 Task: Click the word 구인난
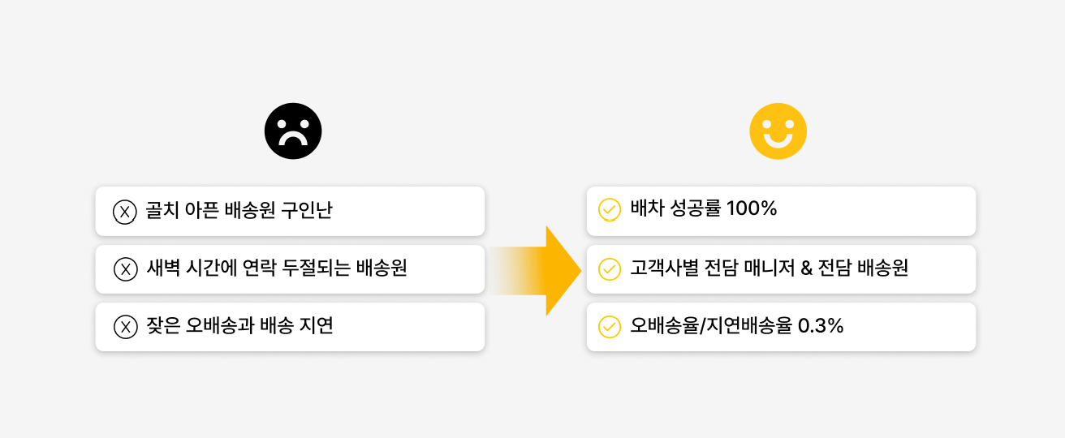point(307,211)
